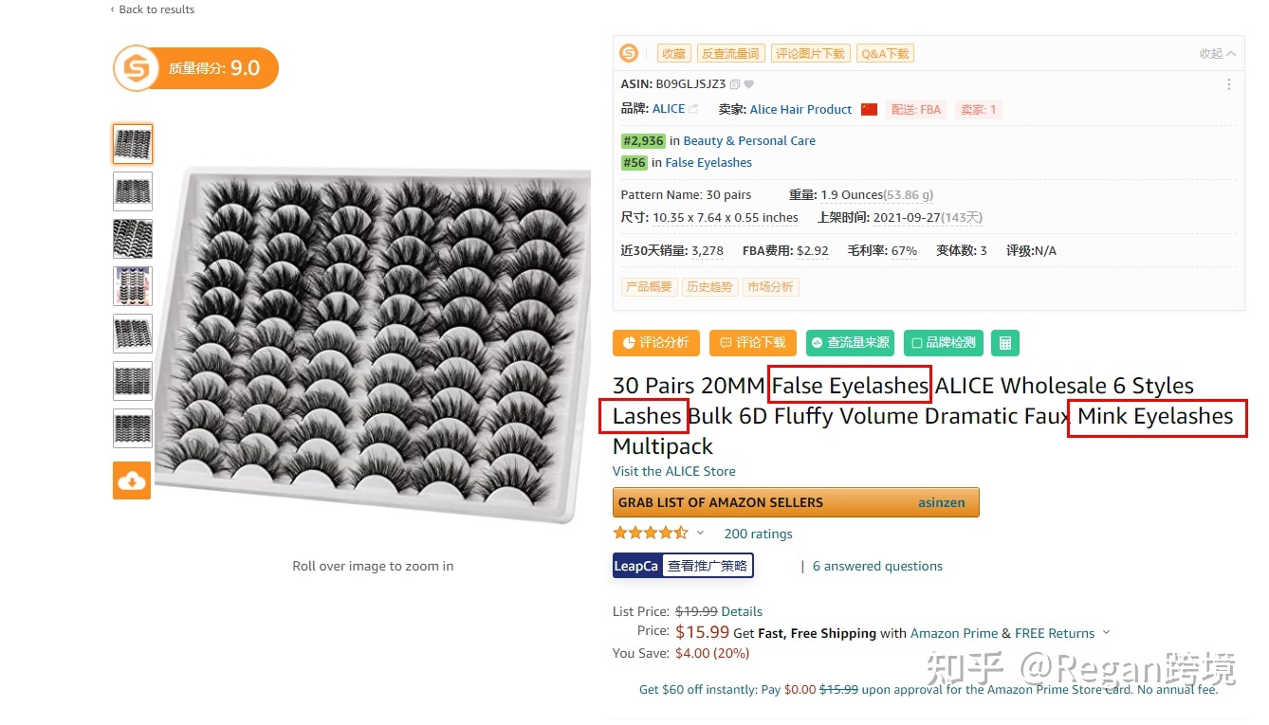This screenshot has width=1269, height=725.
Task: Click GRAB LIST OF AMAZON SELLERS banner
Action: pyautogui.click(x=796, y=502)
